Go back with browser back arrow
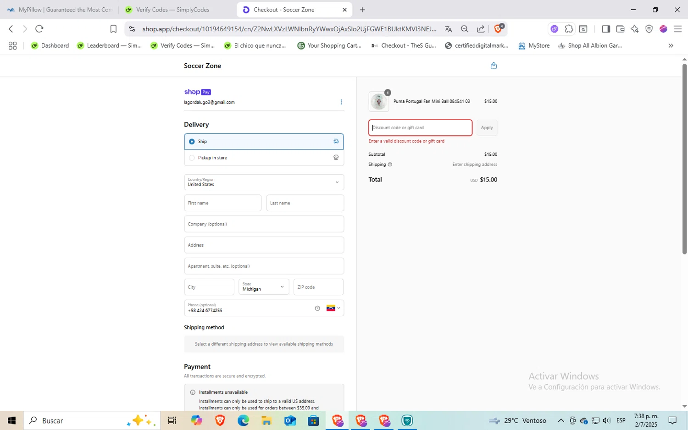The image size is (688, 430). [11, 29]
